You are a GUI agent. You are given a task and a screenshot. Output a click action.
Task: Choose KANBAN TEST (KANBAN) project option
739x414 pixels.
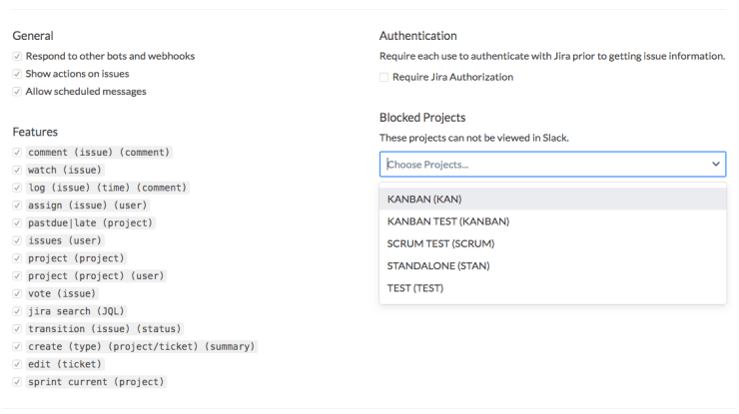pyautogui.click(x=448, y=221)
